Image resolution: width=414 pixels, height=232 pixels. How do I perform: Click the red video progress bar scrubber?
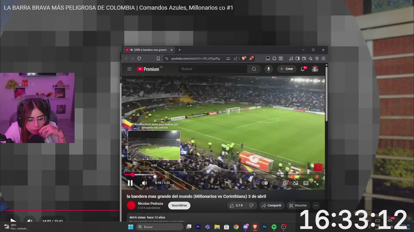pos(133,175)
